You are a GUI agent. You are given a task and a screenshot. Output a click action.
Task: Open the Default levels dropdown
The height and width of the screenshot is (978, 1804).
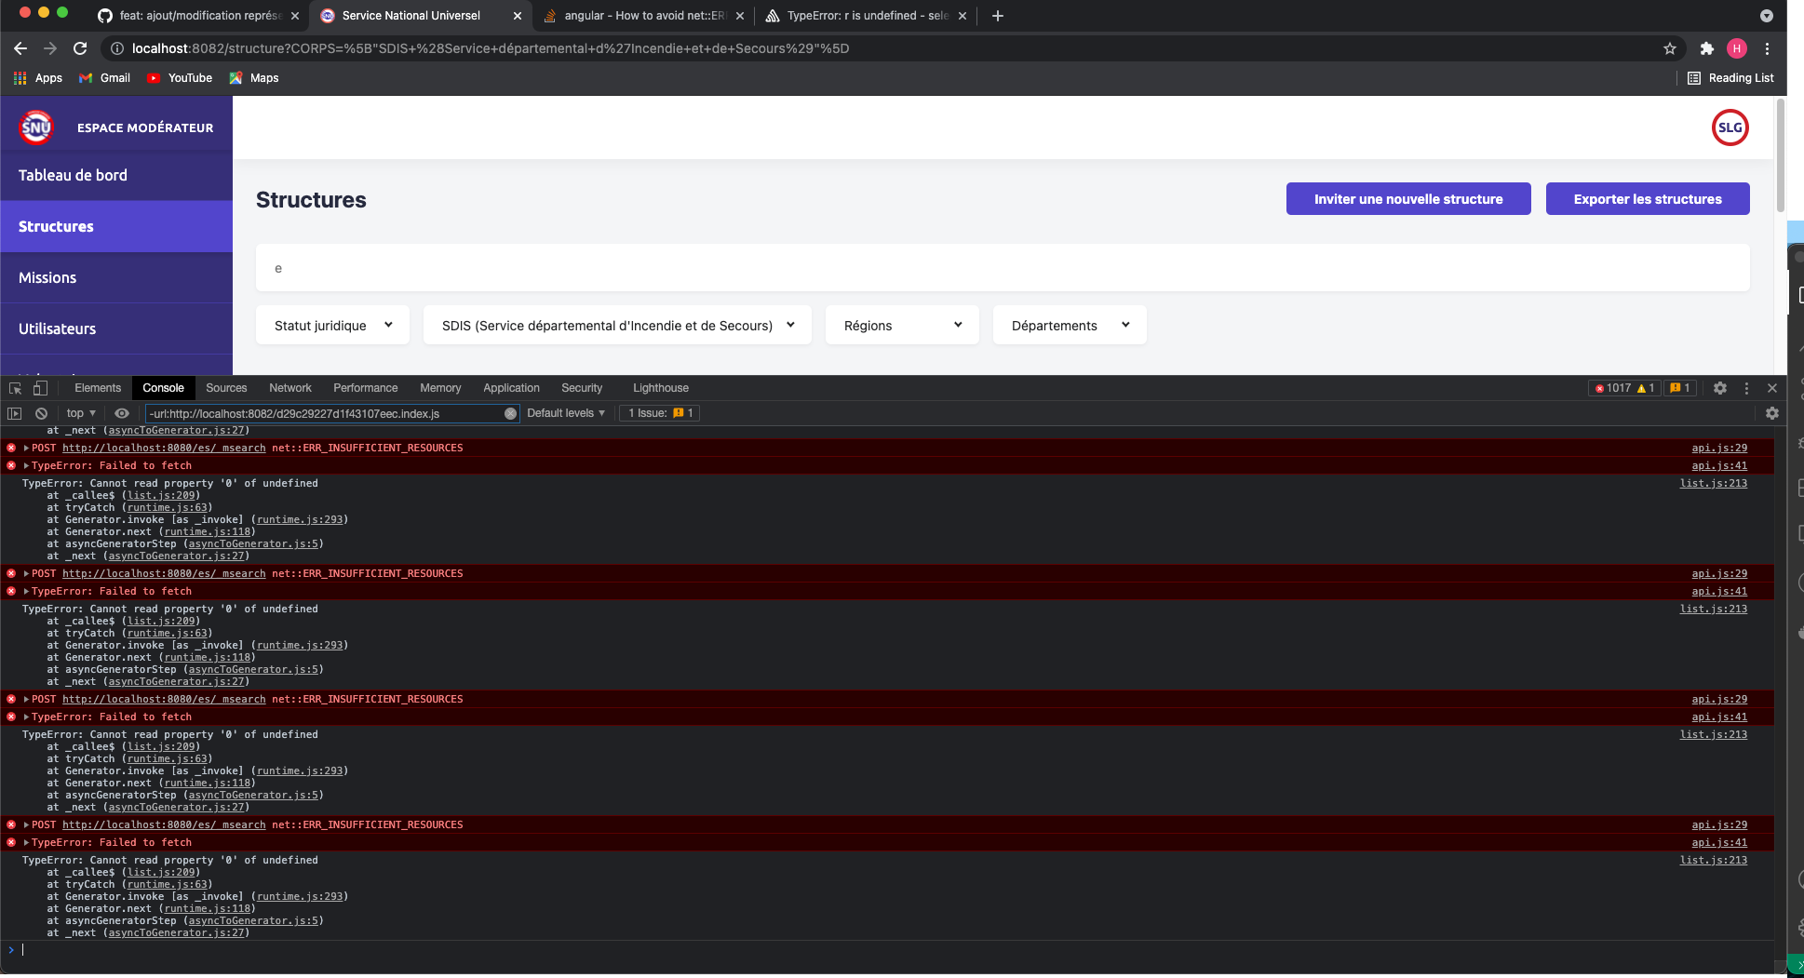565,412
